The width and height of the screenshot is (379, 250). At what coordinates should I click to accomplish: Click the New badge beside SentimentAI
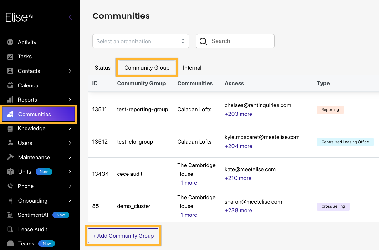tap(61, 215)
